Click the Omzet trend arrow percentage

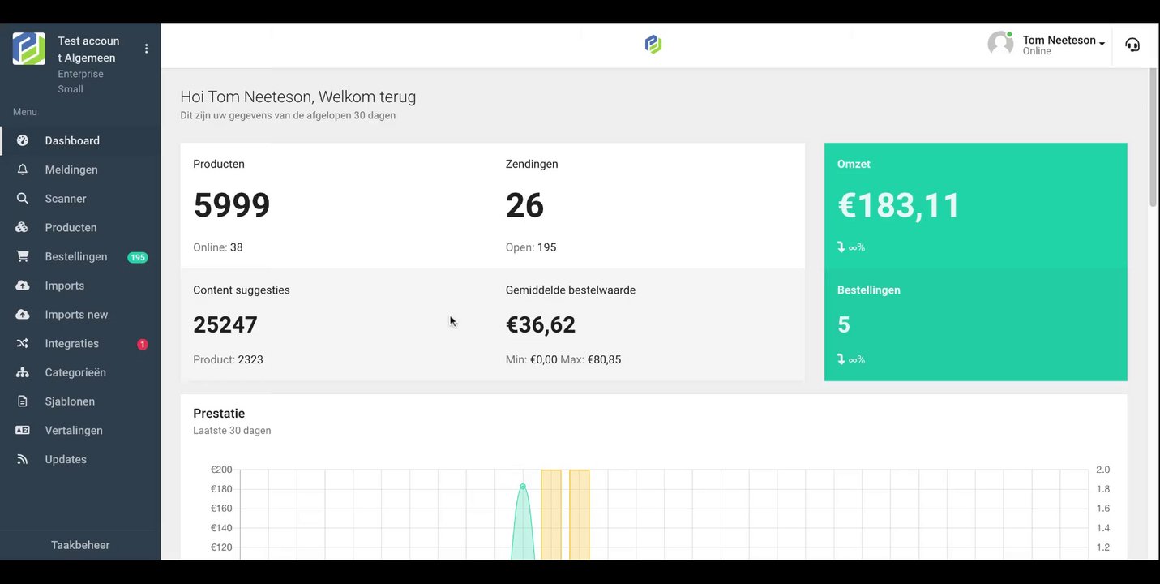click(851, 247)
